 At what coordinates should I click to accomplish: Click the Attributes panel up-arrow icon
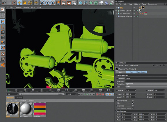(160, 65)
